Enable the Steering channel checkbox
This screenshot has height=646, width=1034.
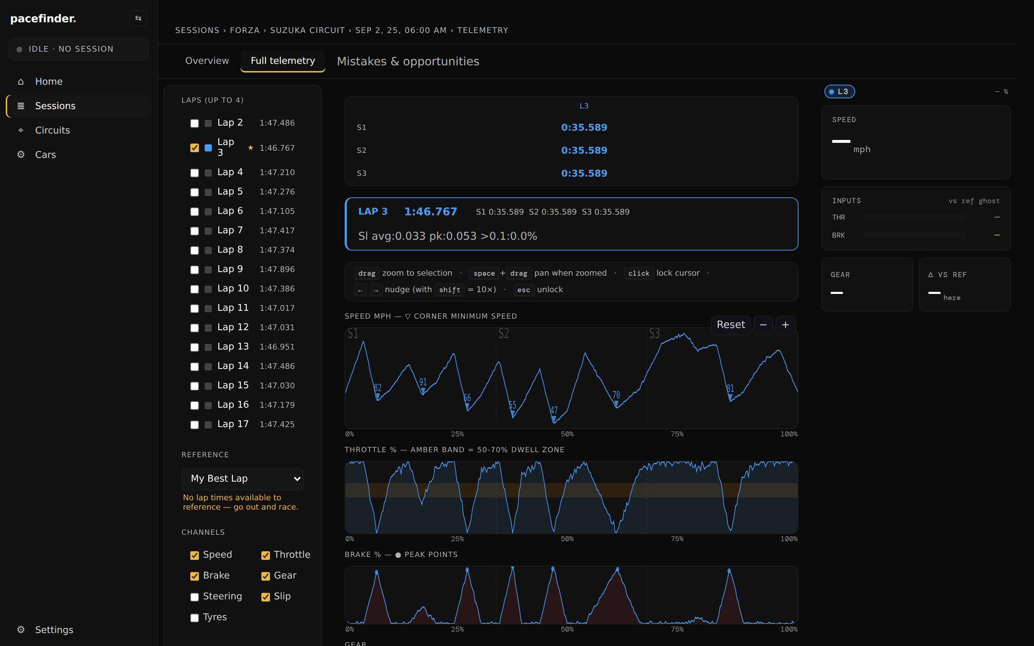(194, 597)
